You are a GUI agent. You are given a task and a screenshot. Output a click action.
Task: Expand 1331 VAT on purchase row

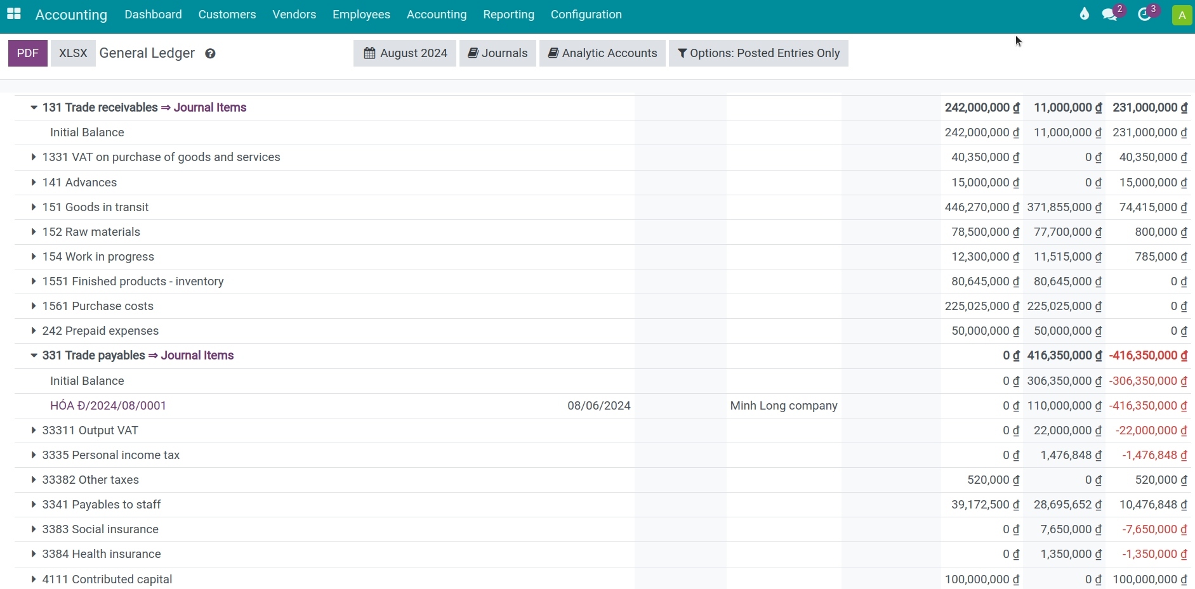pyautogui.click(x=34, y=157)
